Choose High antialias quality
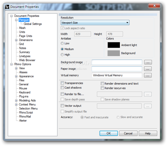The width and height of the screenshot is (167, 146). coord(62,55)
